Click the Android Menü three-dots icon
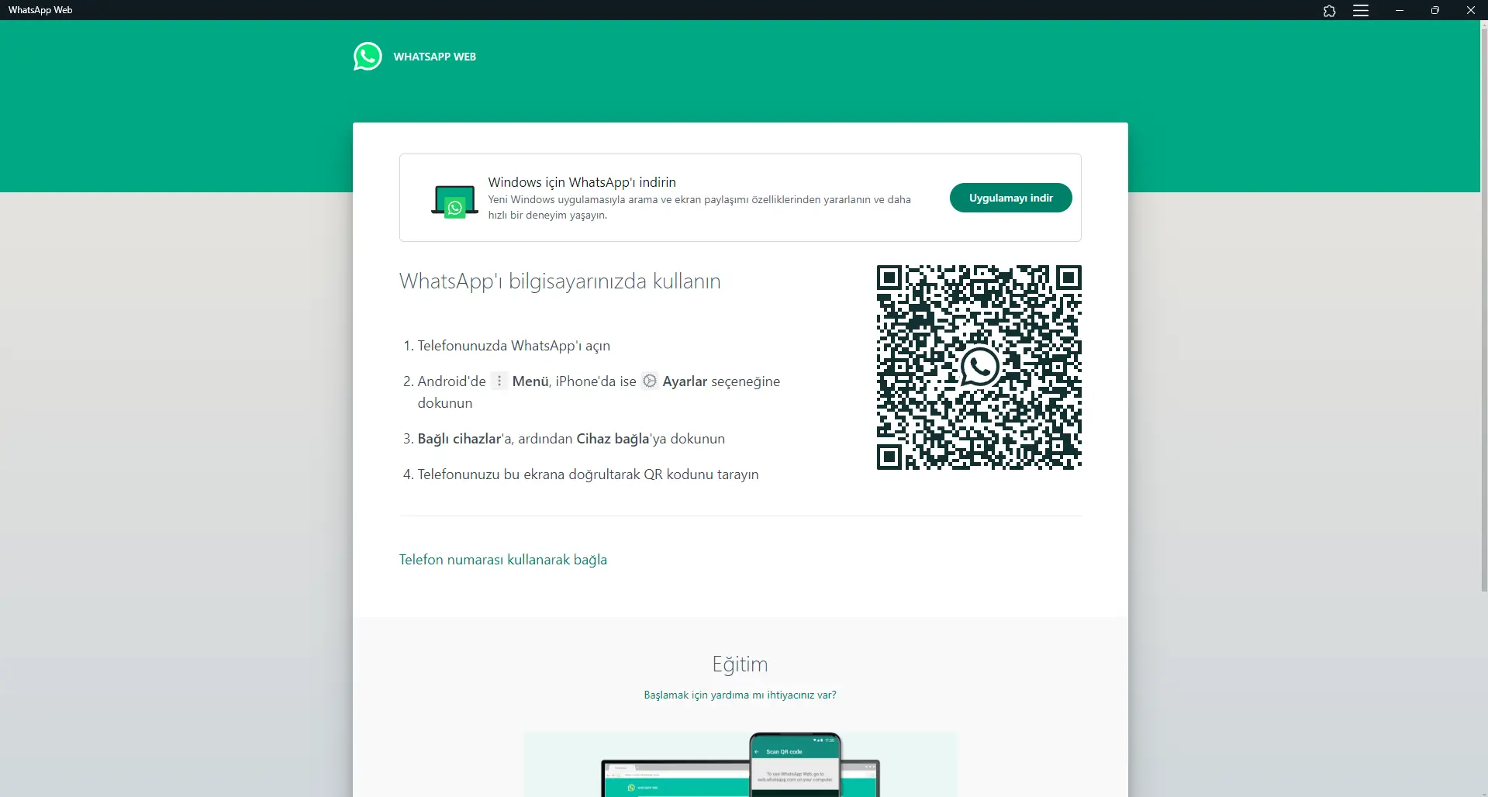Viewport: 1488px width, 797px height. point(499,381)
